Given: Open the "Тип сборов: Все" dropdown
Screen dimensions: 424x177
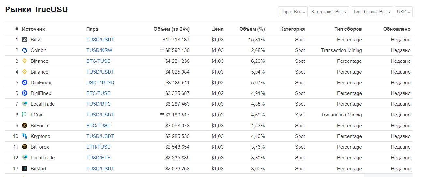Looking at the screenshot, I should 372,12.
